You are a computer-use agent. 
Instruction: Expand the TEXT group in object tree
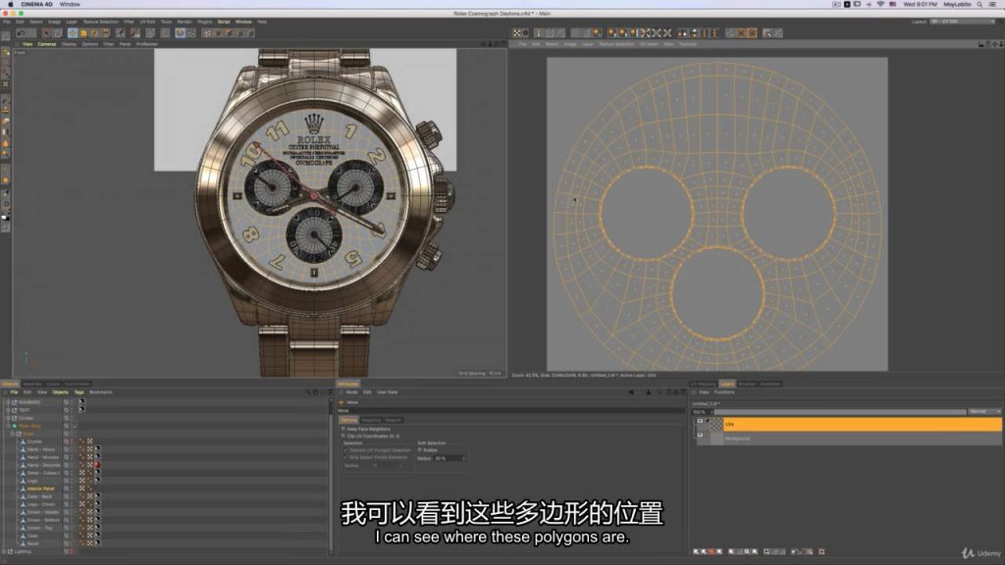(x=8, y=410)
